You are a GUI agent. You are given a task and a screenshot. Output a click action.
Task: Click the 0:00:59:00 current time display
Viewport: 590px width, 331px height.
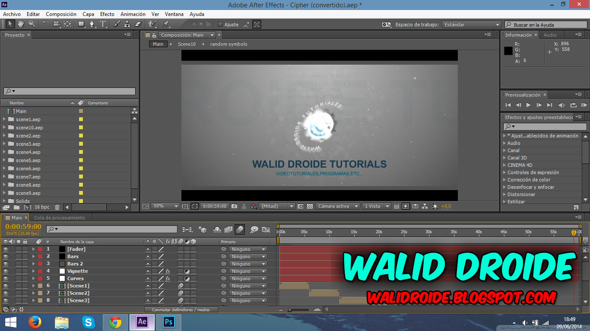pyautogui.click(x=23, y=227)
